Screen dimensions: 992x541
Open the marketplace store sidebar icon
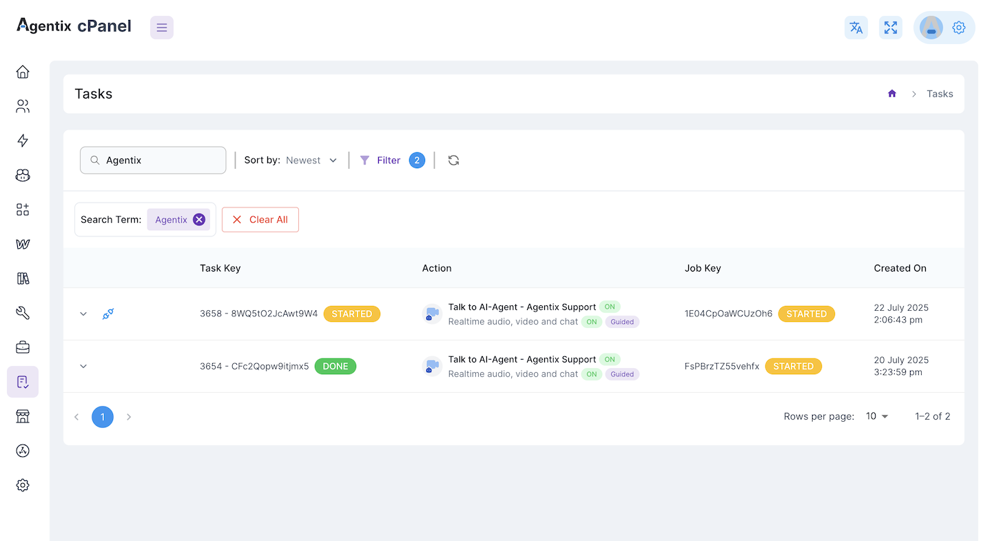pos(23,416)
